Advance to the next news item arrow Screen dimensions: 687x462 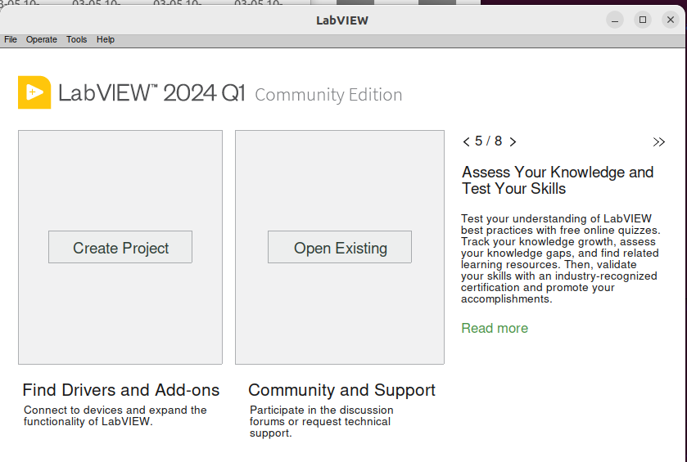tap(513, 141)
